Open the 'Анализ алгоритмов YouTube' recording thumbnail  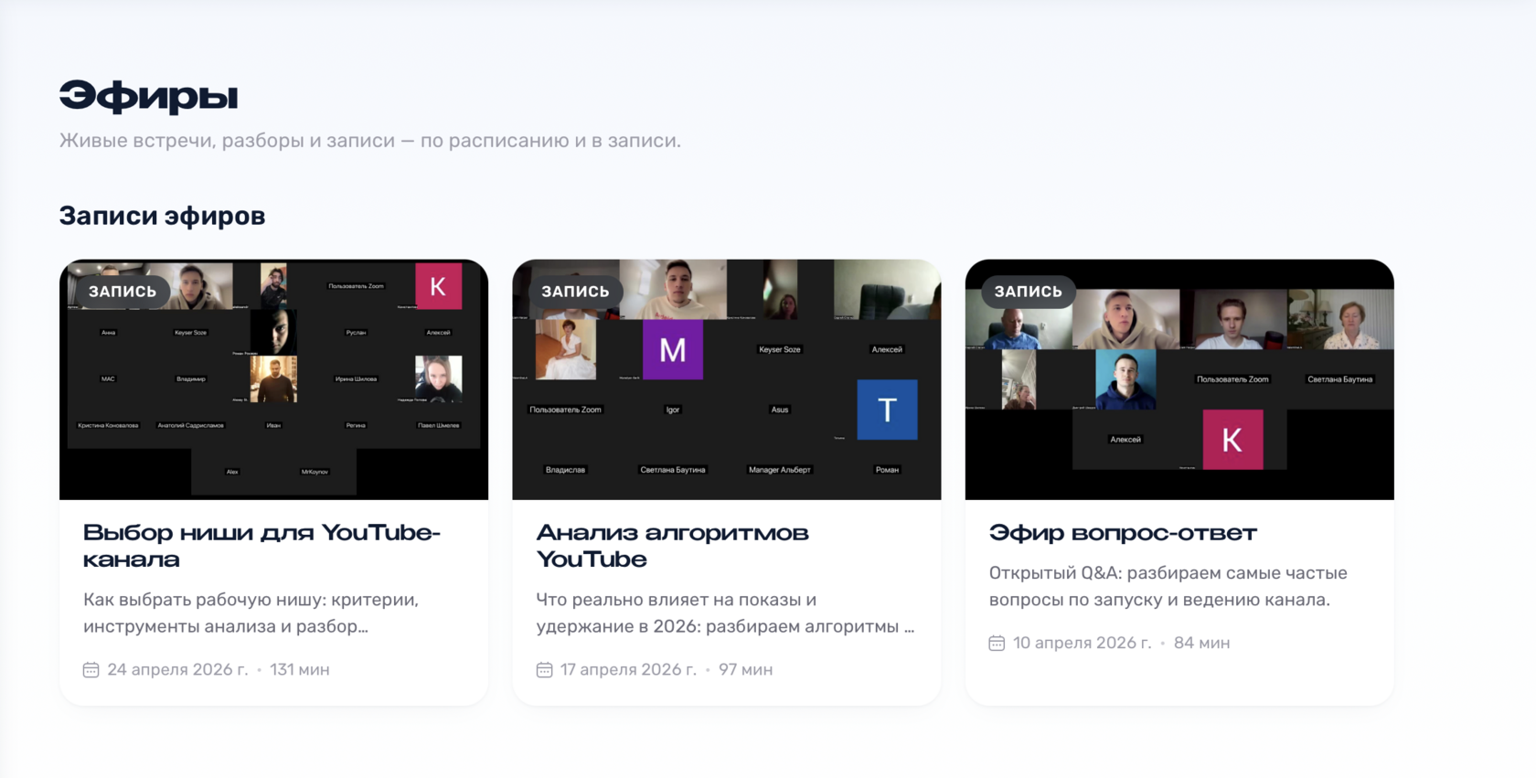[x=726, y=379]
